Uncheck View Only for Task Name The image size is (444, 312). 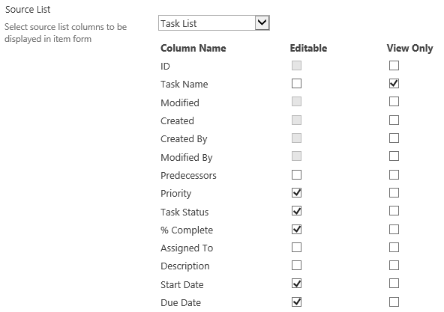point(394,84)
